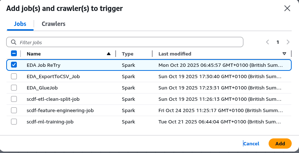Toggle the select-all jobs checkbox
Screen dimensions: 299x153
click(x=14, y=54)
